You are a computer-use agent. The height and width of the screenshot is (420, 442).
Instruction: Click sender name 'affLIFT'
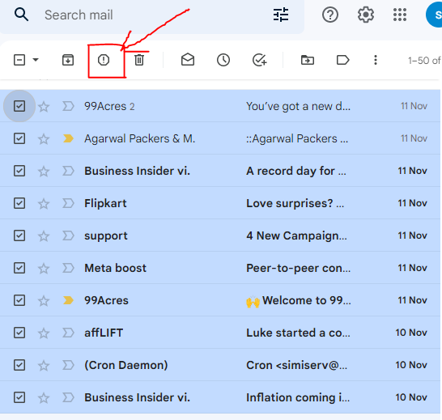104,333
